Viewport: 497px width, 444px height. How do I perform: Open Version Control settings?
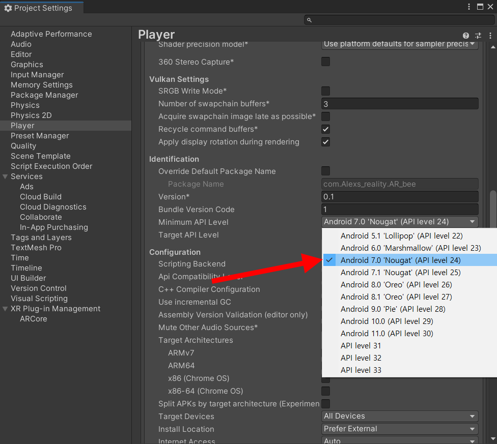(38, 288)
